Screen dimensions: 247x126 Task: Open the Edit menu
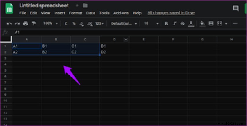tap(34, 13)
